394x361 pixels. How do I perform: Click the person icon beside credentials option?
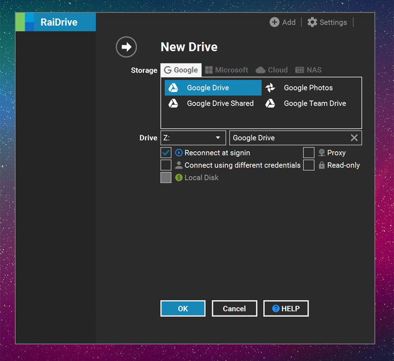178,165
